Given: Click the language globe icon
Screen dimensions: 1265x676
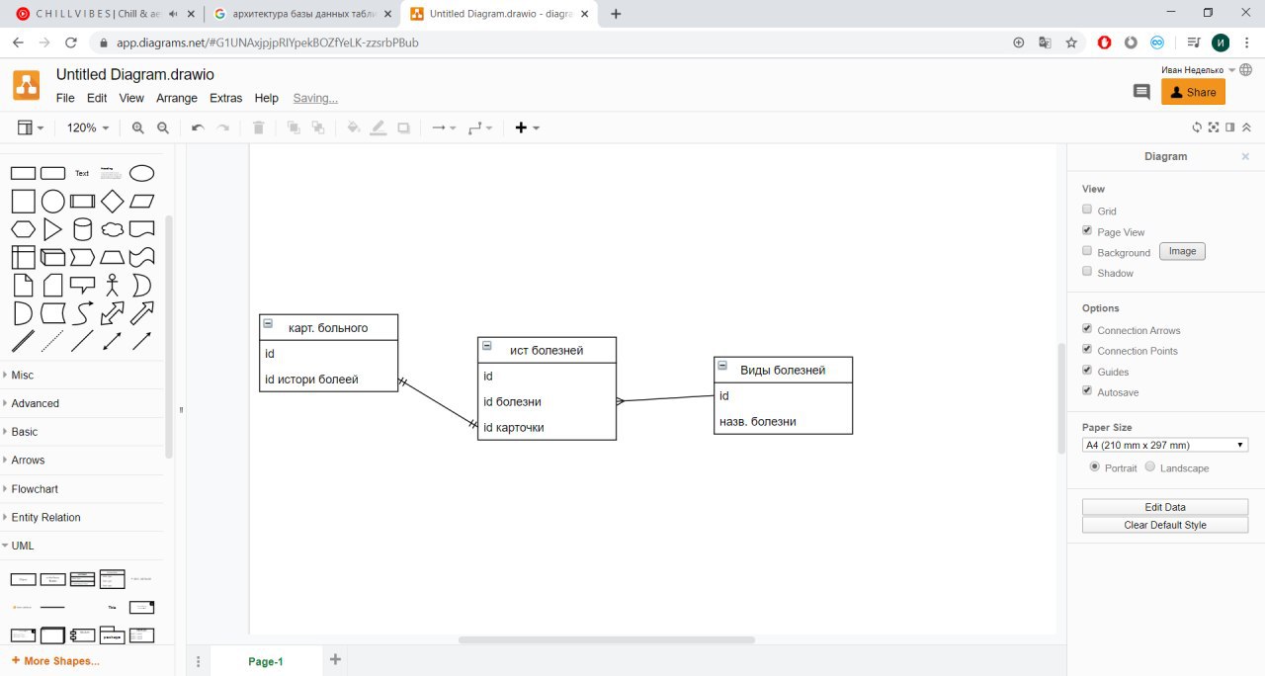Looking at the screenshot, I should pos(1245,70).
